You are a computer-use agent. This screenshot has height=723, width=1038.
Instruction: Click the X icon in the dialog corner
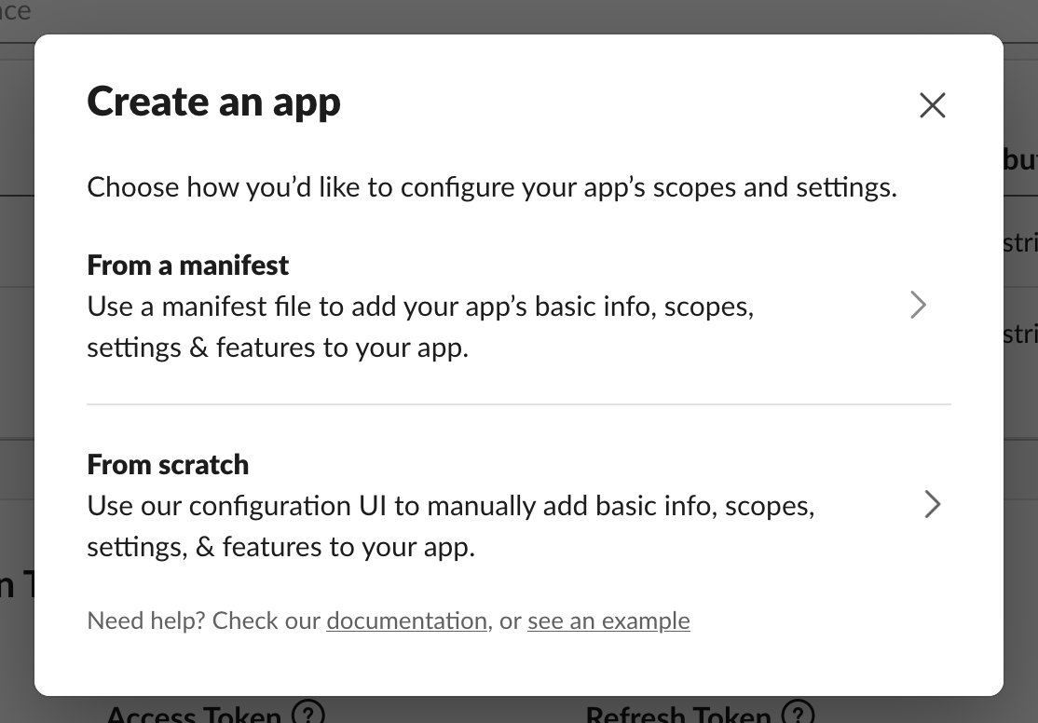click(932, 105)
